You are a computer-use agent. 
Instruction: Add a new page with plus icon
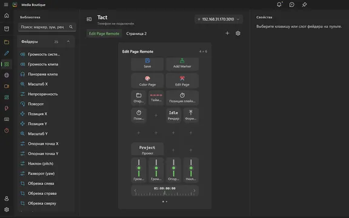coord(227,33)
